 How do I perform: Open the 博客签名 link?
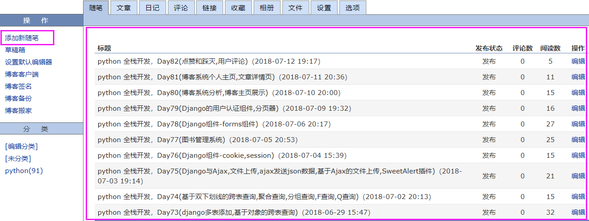[x=18, y=87]
